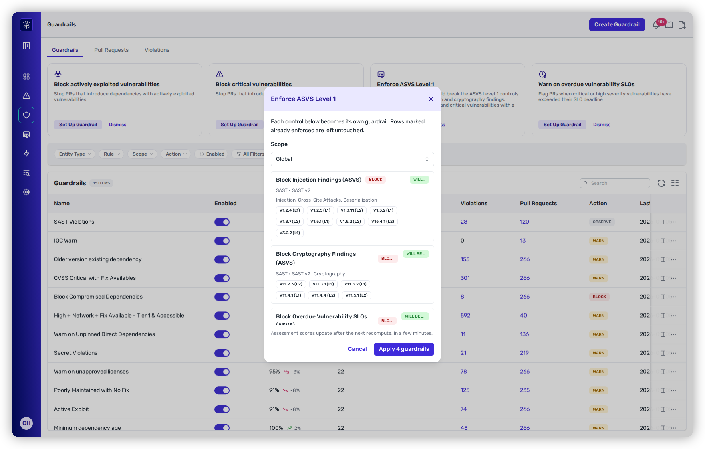The width and height of the screenshot is (705, 449).
Task: Open the settings gear in the sidebar
Action: 26,192
